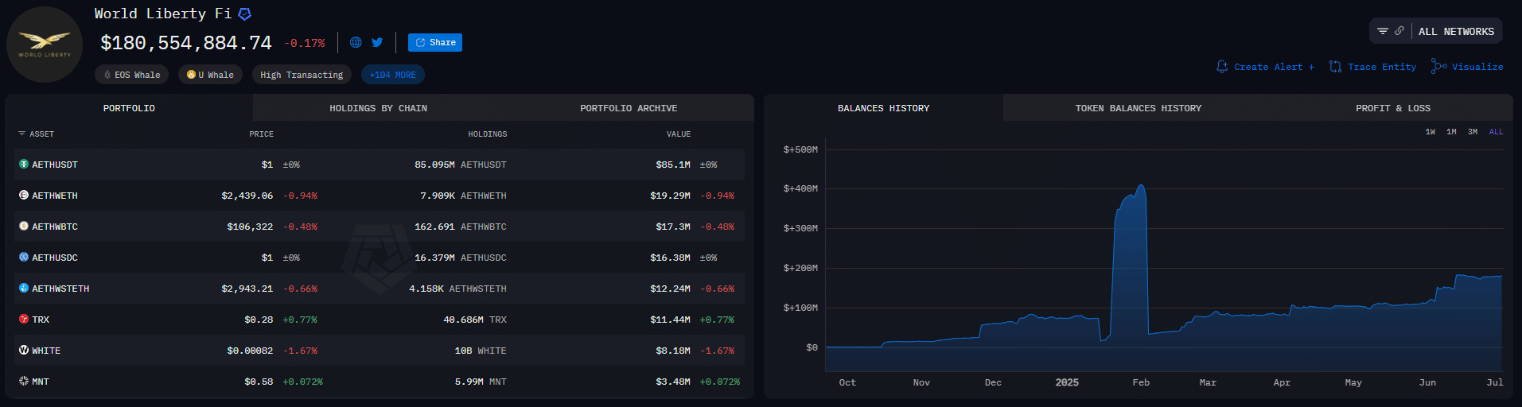1522x407 pixels.
Task: Click the 40.686M TRX holdings cell
Action: pos(475,320)
